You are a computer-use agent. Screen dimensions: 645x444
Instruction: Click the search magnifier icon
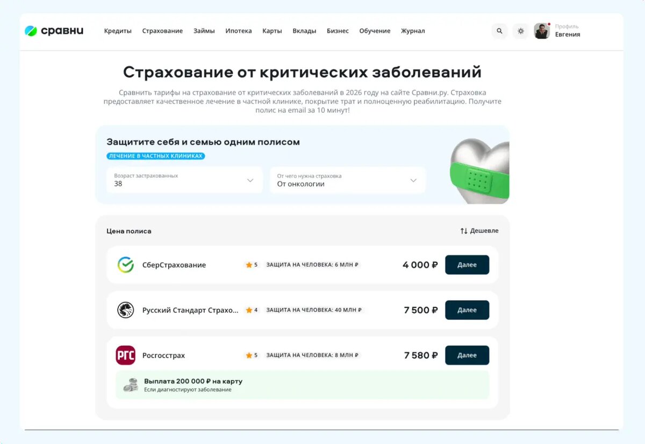[499, 31]
